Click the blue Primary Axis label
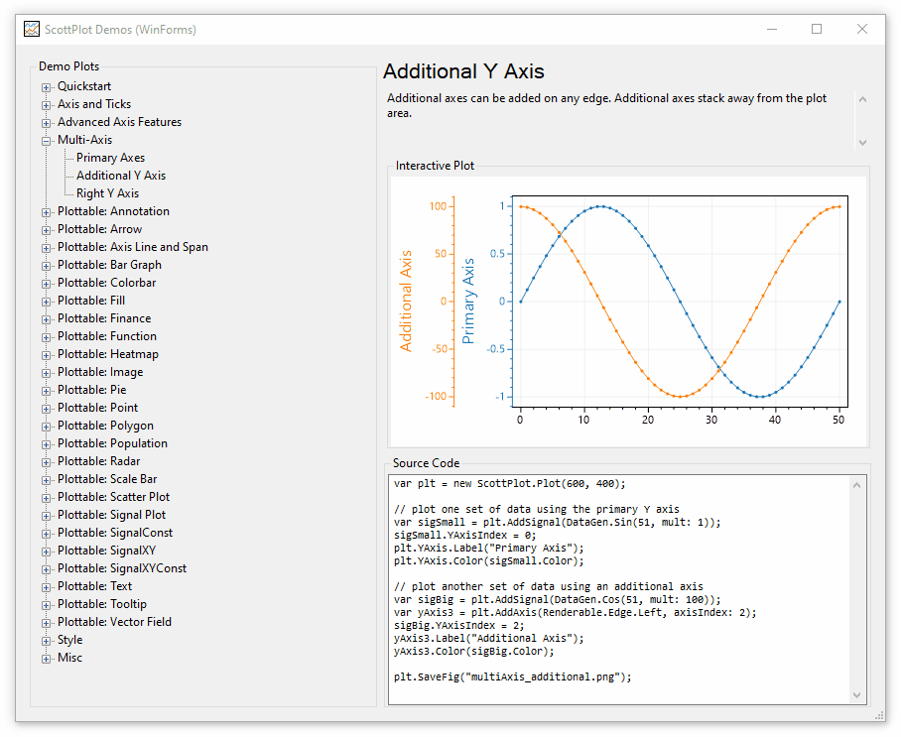Image resolution: width=901 pixels, height=737 pixels. click(468, 301)
